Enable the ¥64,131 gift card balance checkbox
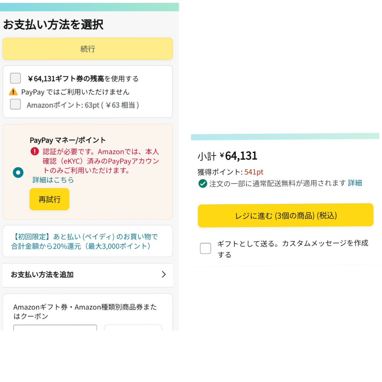This screenshot has height=382, width=382. pyautogui.click(x=15, y=78)
